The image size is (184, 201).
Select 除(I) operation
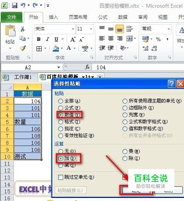tap(131, 158)
